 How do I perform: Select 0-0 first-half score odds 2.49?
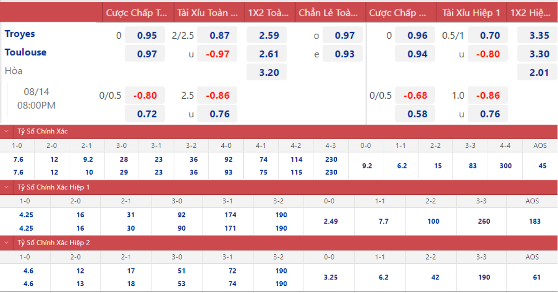330,221
